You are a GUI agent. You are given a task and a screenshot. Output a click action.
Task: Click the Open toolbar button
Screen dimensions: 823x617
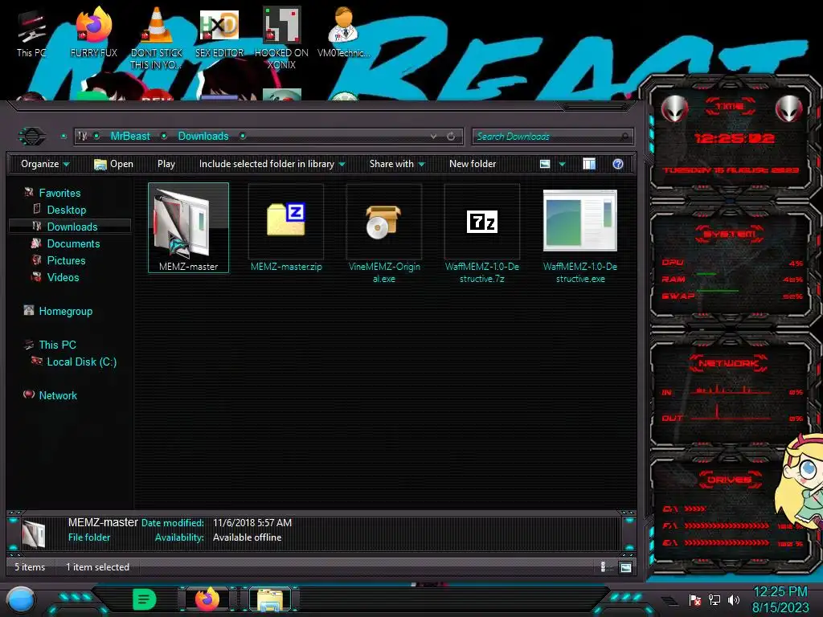click(113, 164)
